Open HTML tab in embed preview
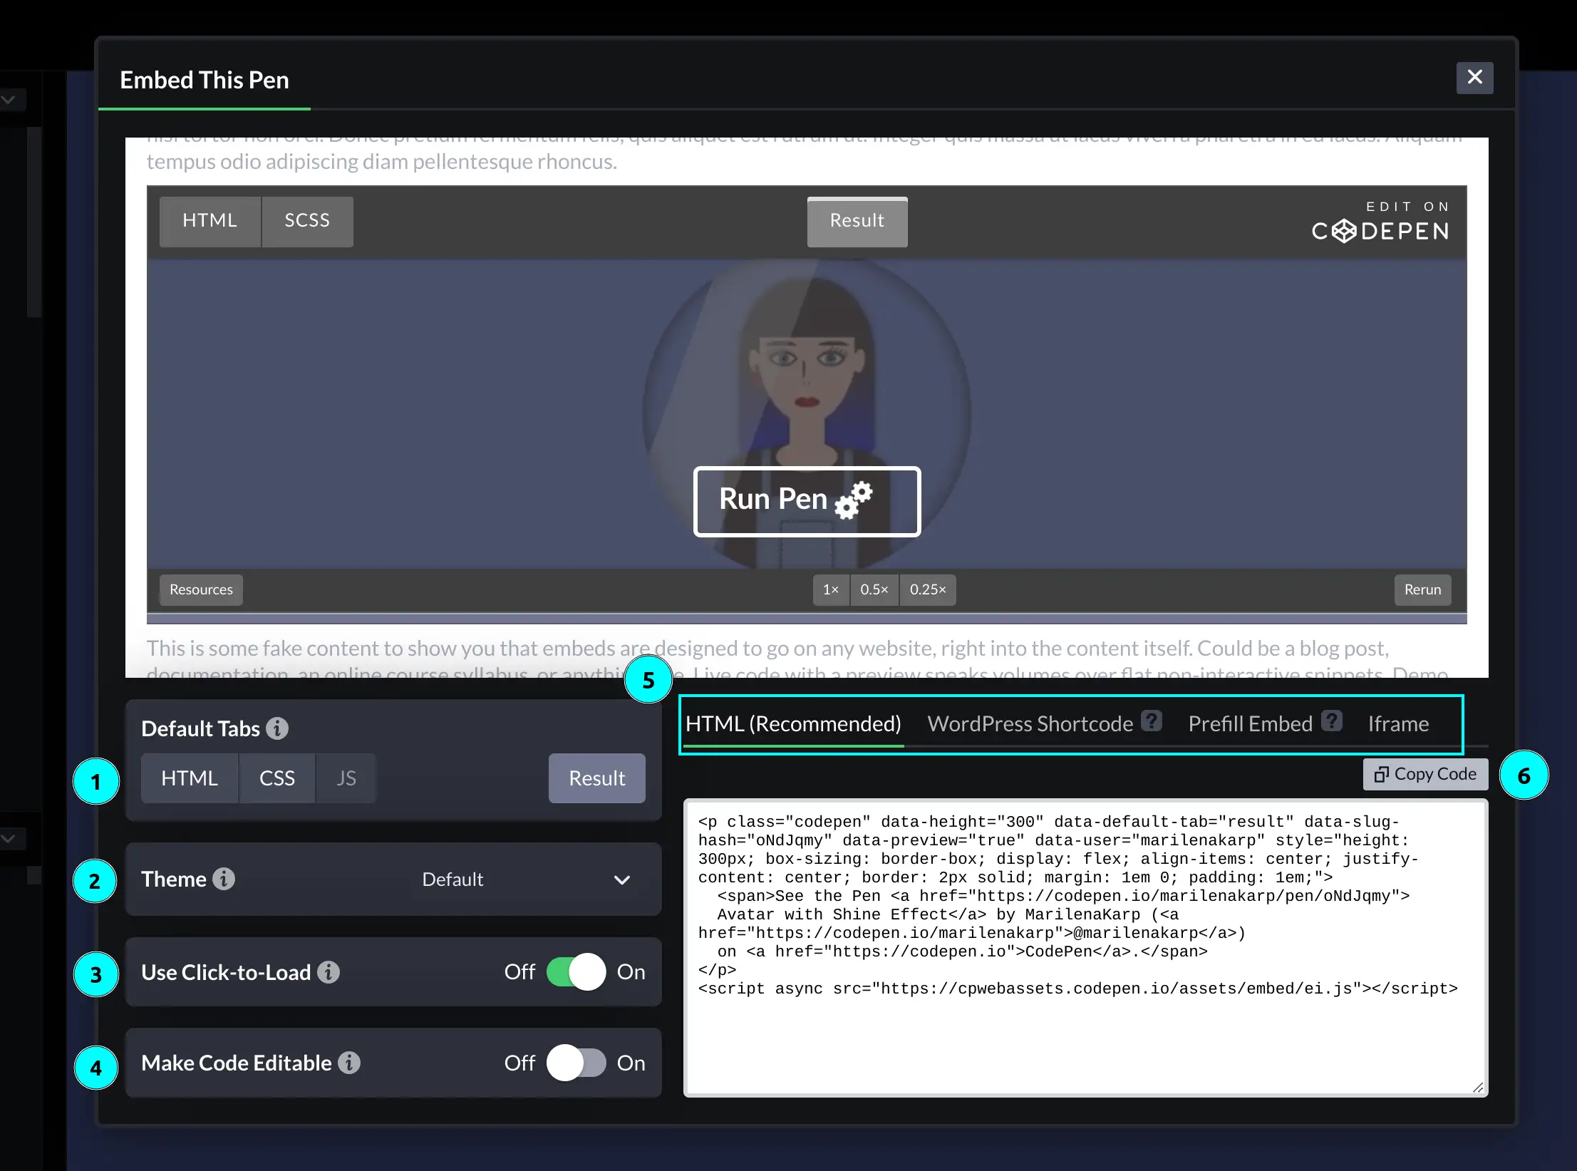Screen dimensions: 1577x1171 click(210, 222)
